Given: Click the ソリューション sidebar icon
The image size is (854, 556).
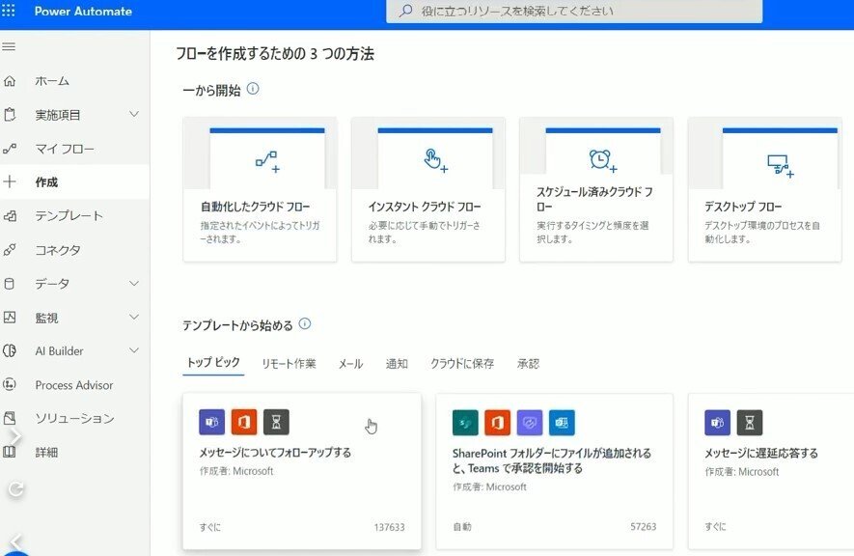Looking at the screenshot, I should click(10, 418).
